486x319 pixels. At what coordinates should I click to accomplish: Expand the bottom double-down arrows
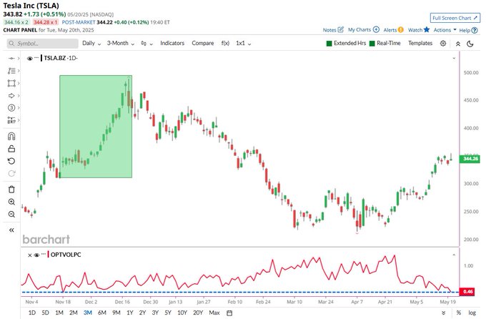pos(444,313)
